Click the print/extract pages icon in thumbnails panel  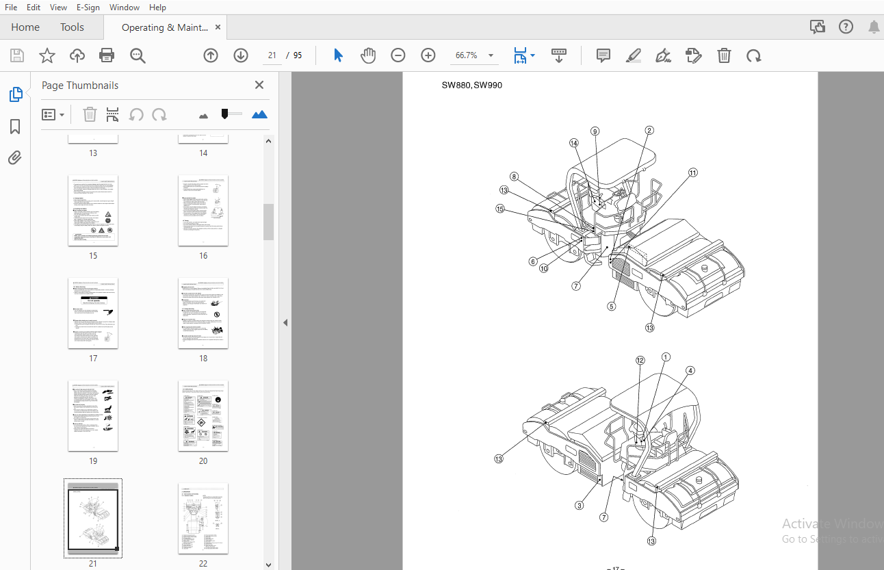(112, 114)
